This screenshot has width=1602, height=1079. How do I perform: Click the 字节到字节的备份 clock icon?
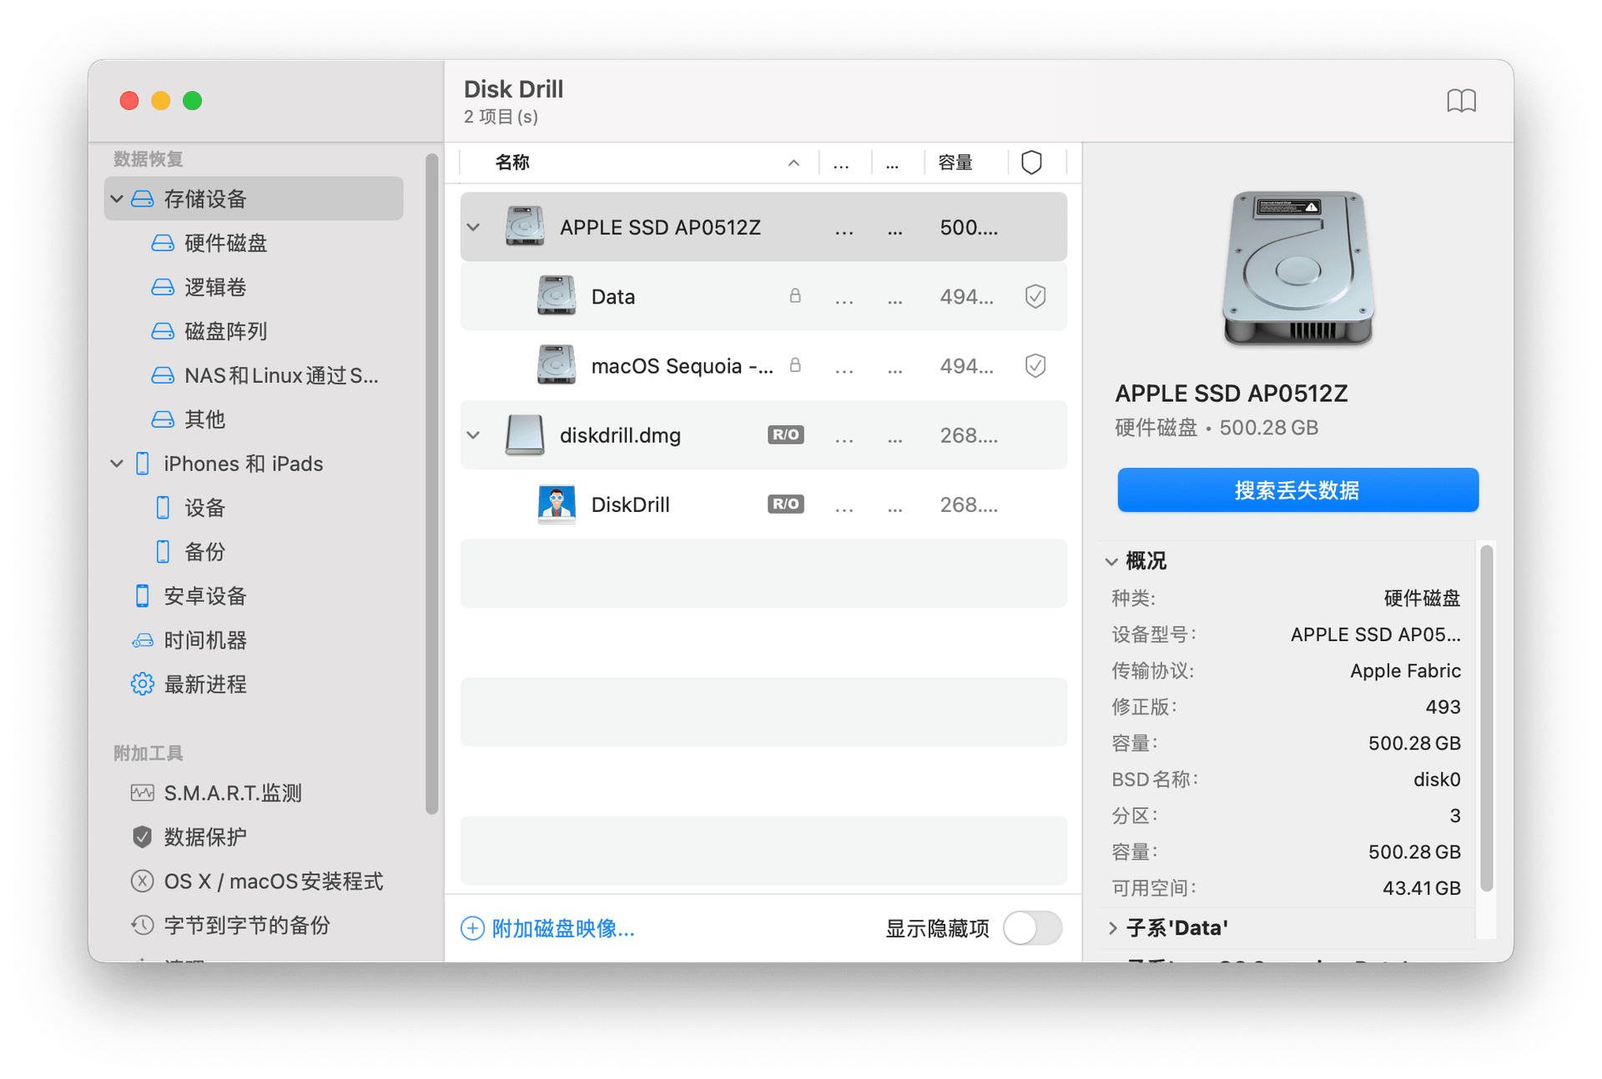point(142,926)
